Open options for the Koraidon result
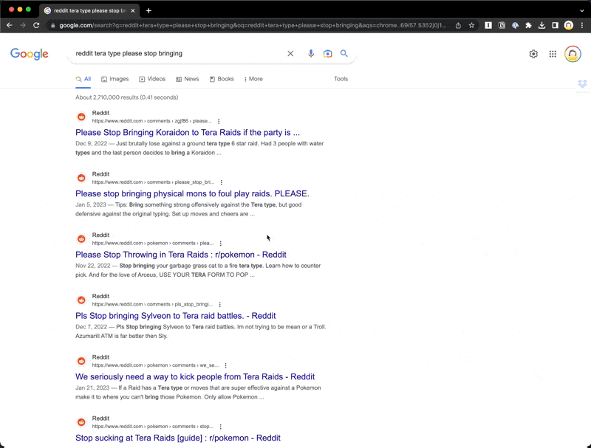 point(219,121)
